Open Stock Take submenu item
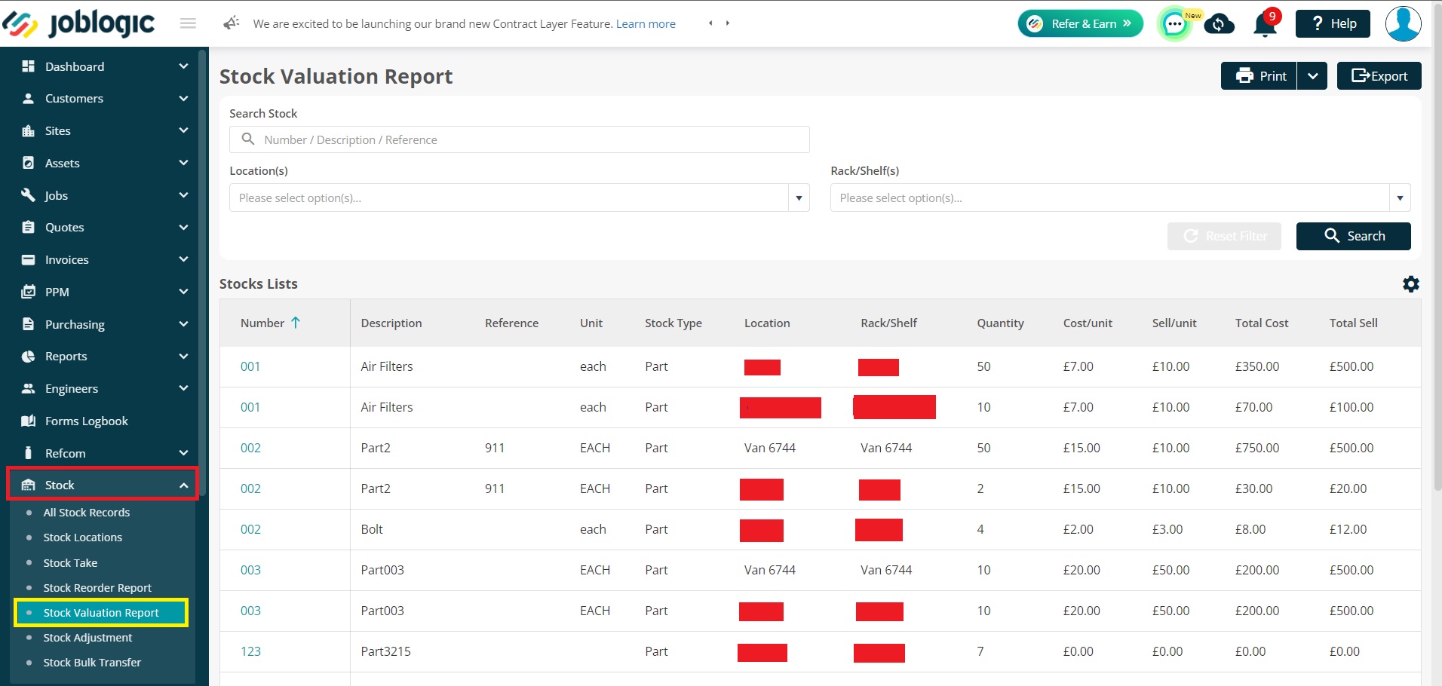Viewport: 1442px width, 686px height. (x=70, y=563)
